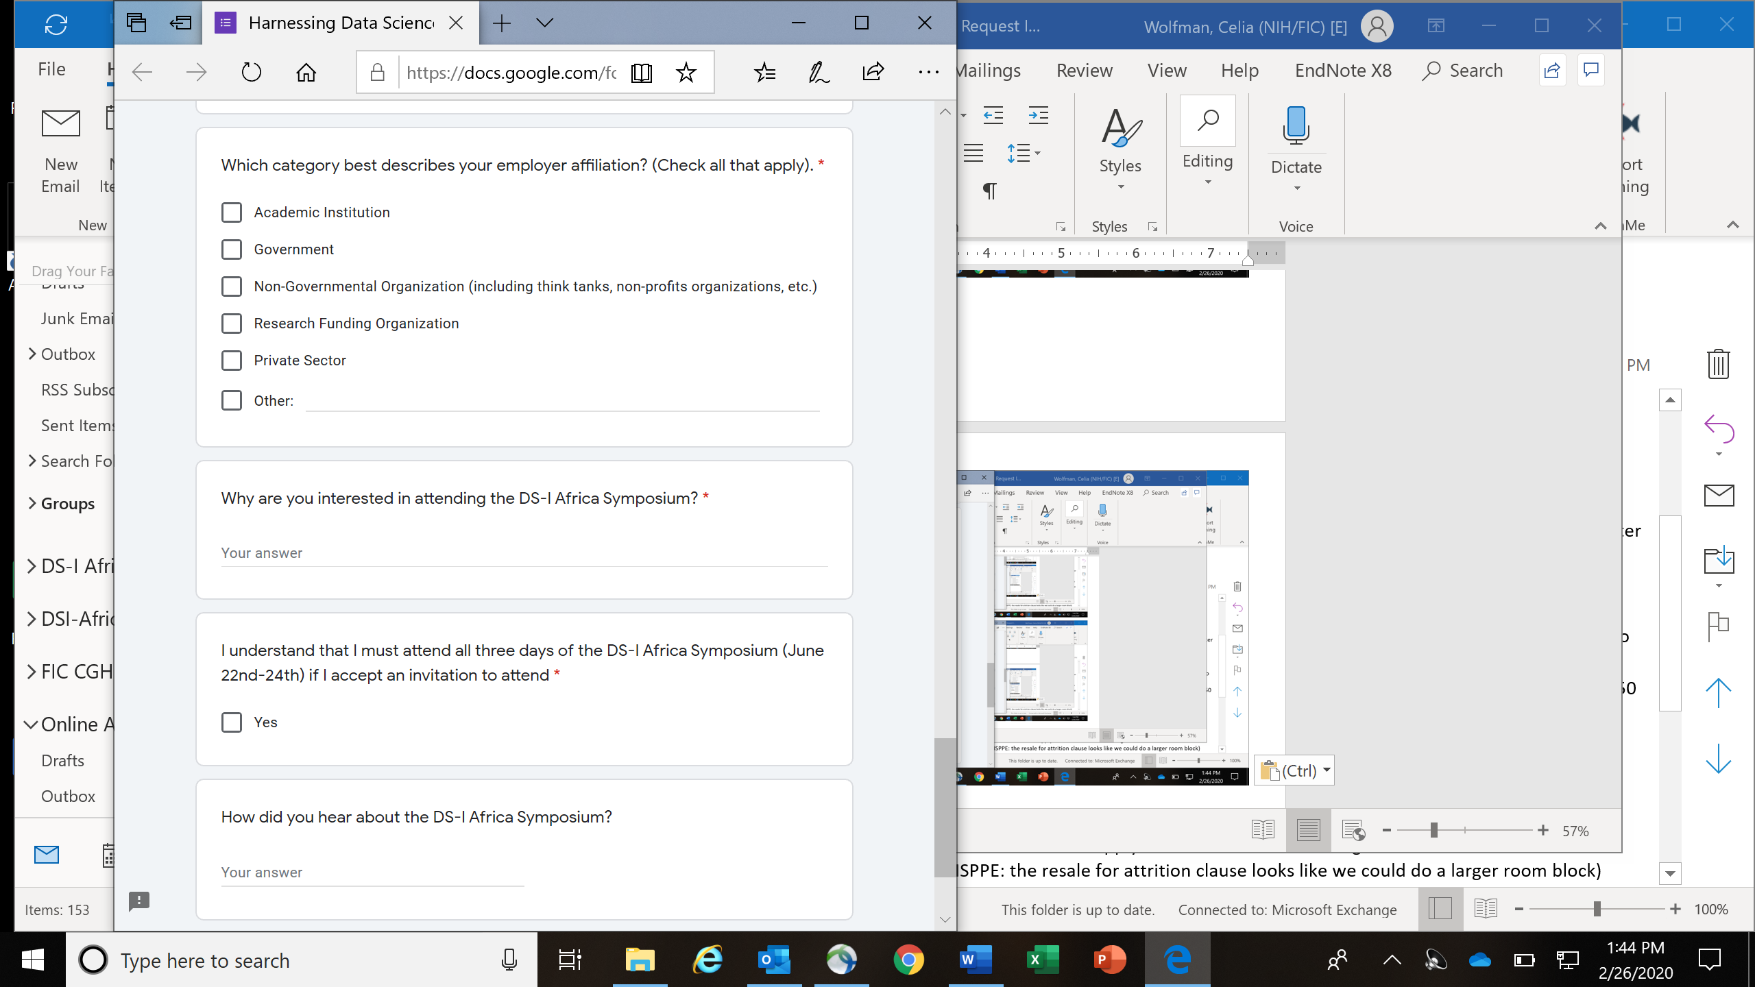Screen dimensions: 1755x987
Task: Click the Add notes pen icon
Action: click(819, 72)
